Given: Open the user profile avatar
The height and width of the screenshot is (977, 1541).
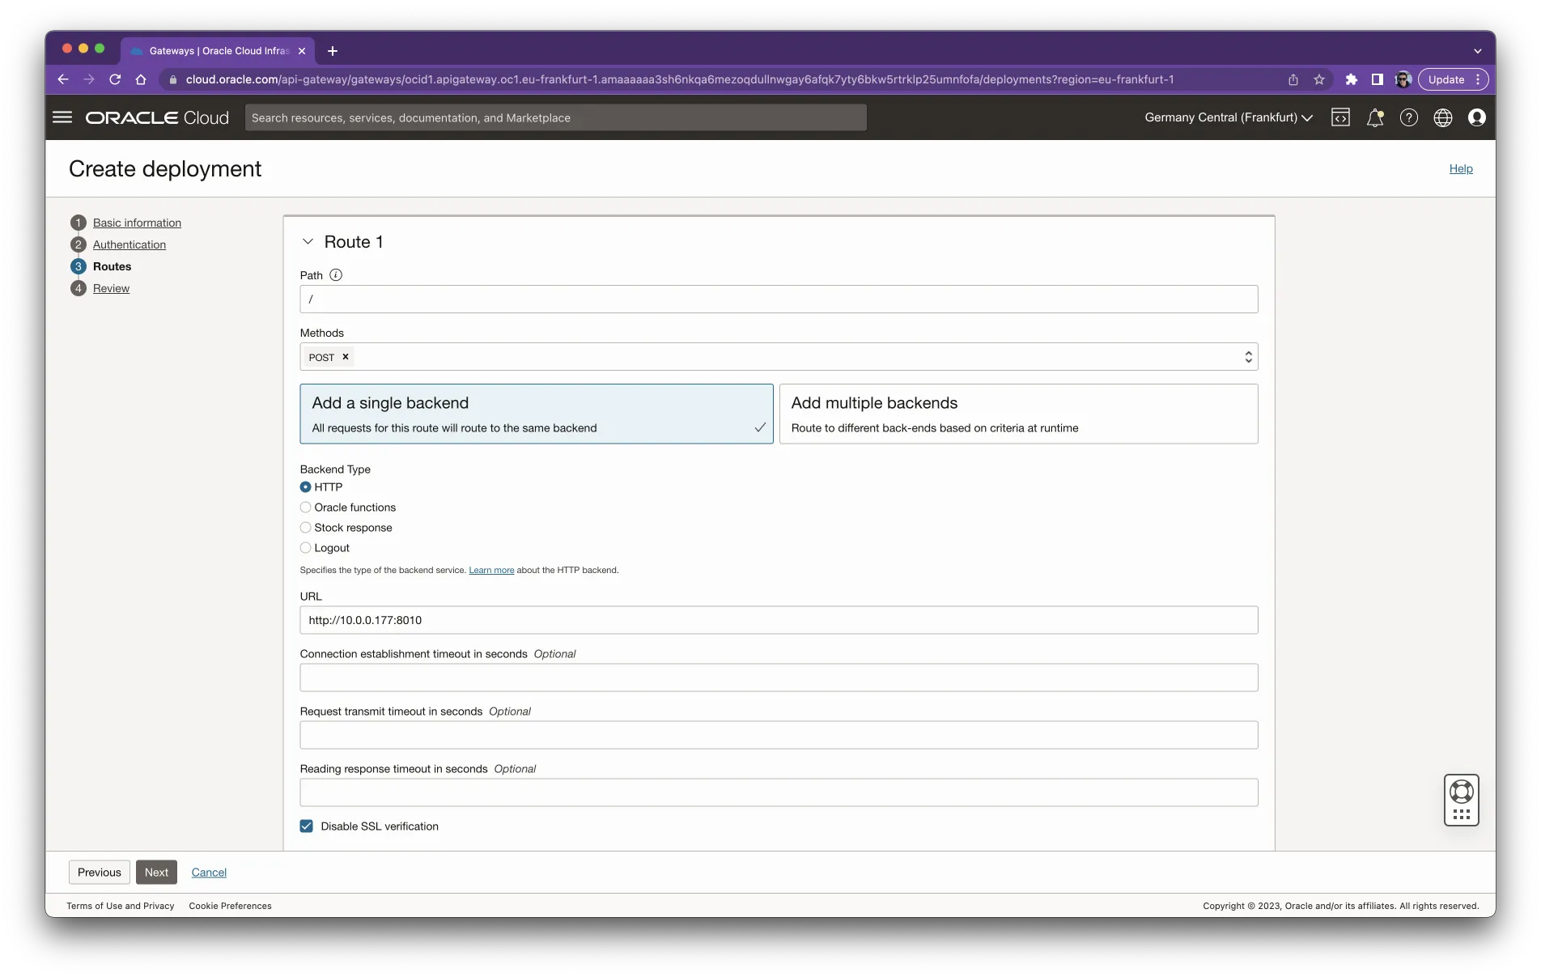Looking at the screenshot, I should tap(1477, 117).
